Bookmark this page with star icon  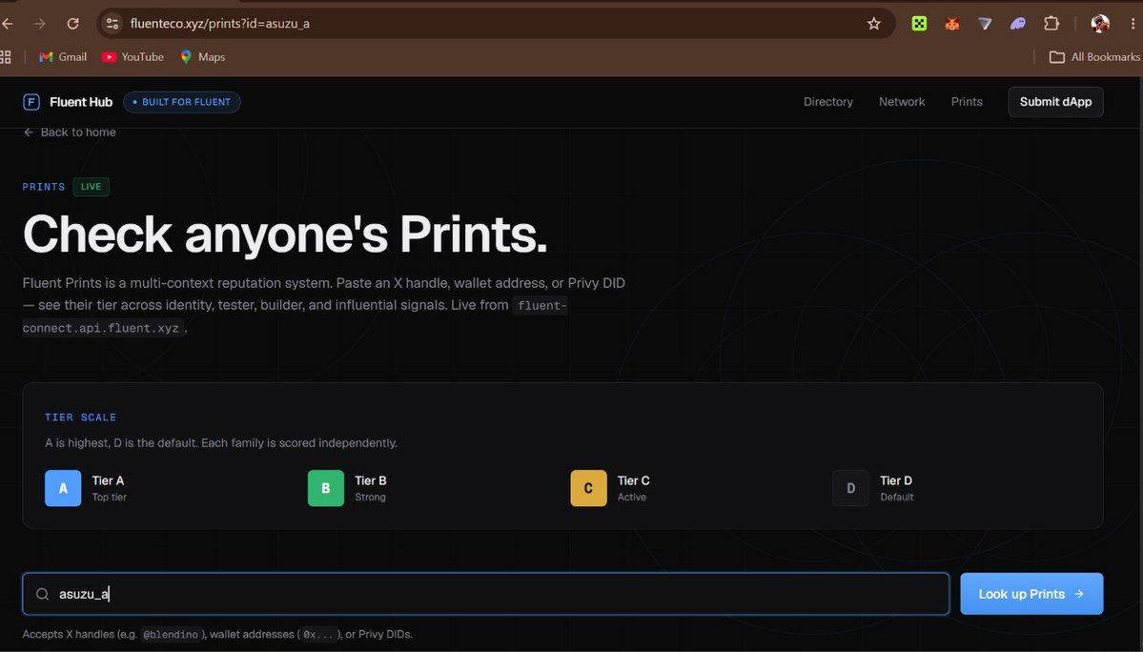[874, 23]
